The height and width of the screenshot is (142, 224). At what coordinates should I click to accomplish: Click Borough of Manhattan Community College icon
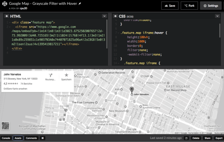pyautogui.click(x=42, y=132)
